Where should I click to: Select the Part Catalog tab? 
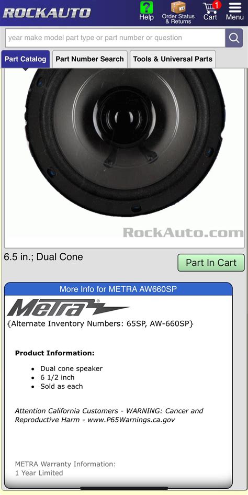[x=25, y=59]
